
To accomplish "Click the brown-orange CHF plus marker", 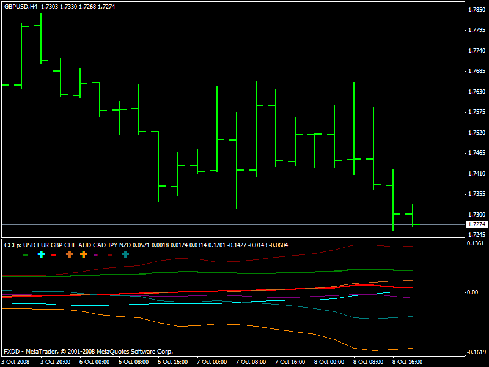I will pos(69,254).
